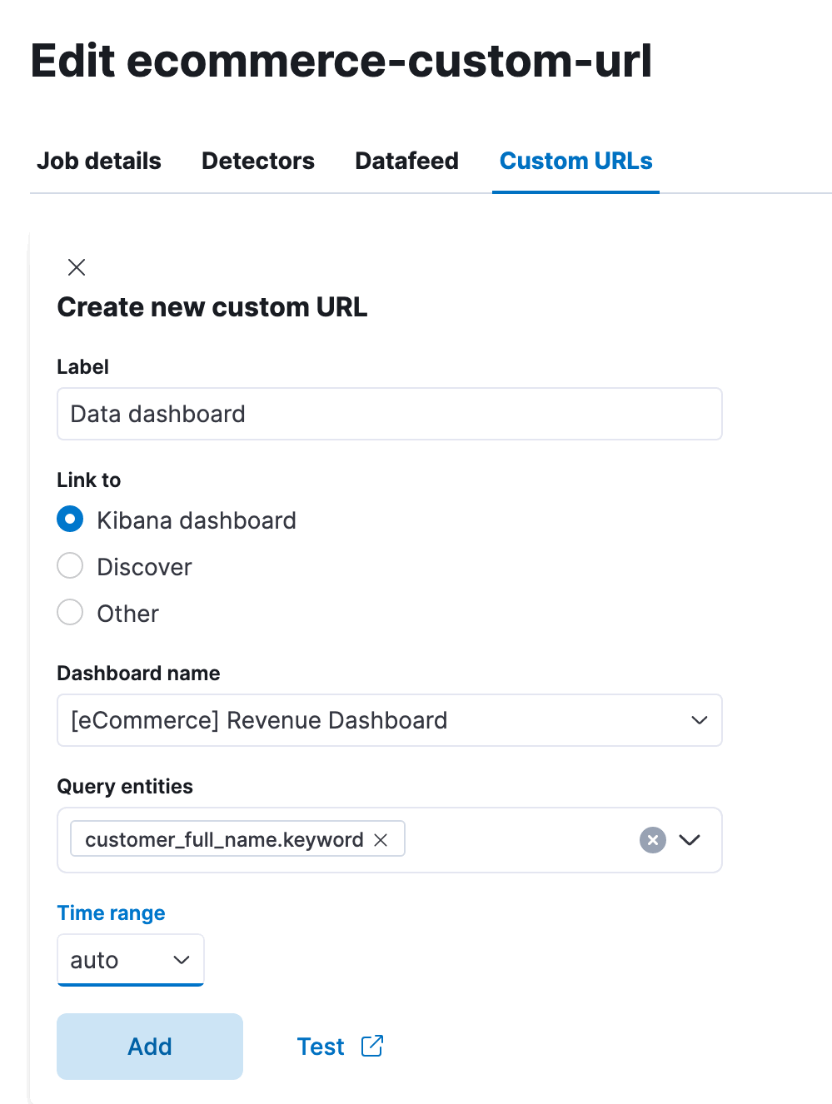Image resolution: width=832 pixels, height=1104 pixels.
Task: Click the Time range link
Action: pyautogui.click(x=111, y=913)
